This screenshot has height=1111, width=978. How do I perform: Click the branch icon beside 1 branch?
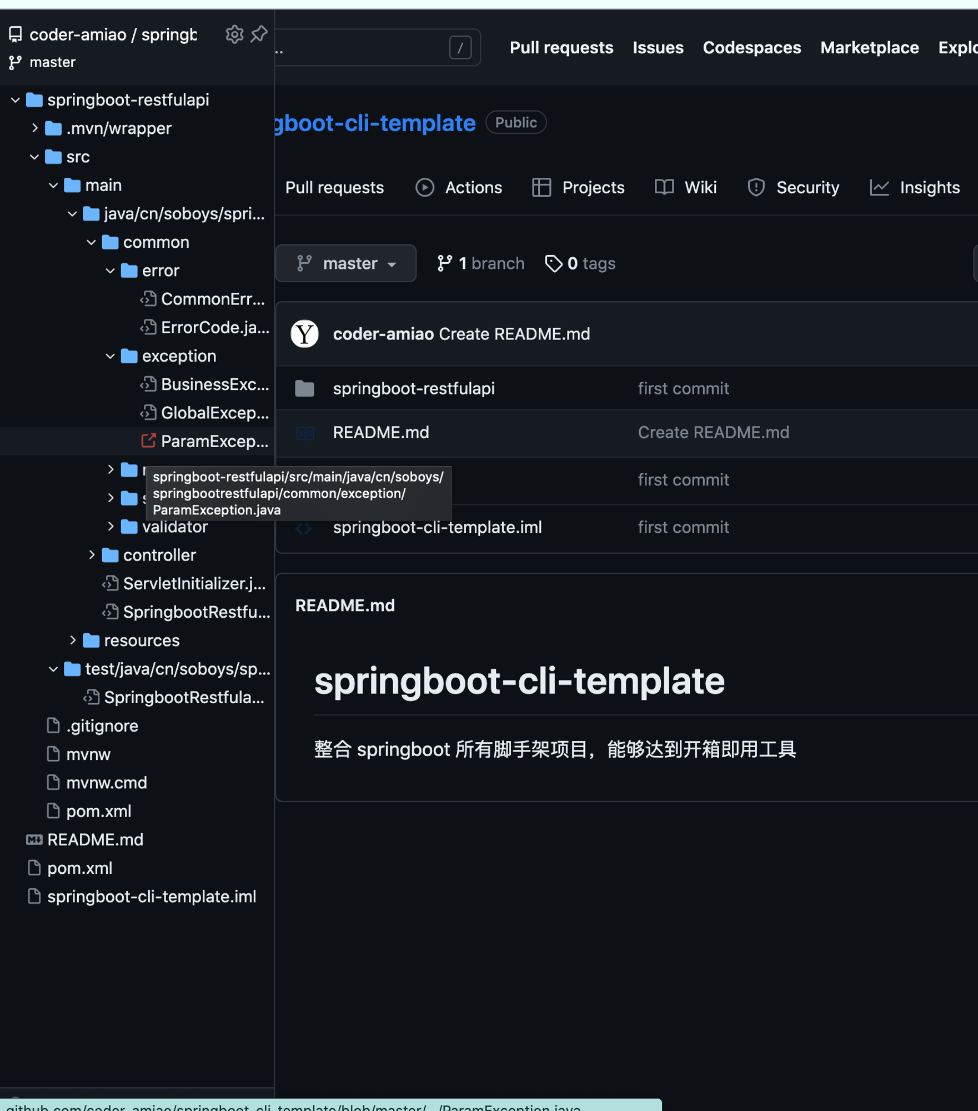[444, 263]
